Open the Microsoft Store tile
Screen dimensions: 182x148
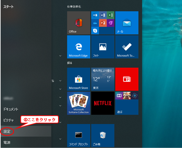coord(79,79)
